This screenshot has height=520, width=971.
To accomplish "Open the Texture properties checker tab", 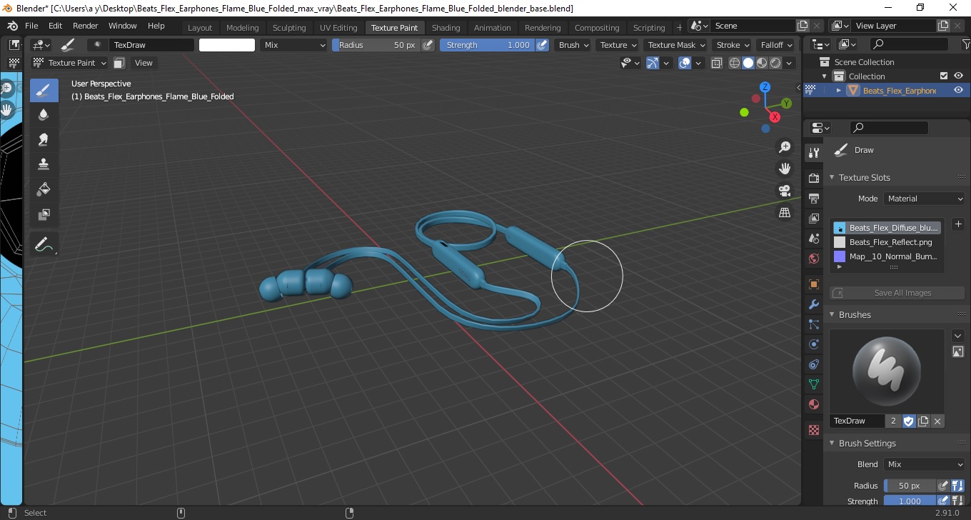I will (813, 430).
